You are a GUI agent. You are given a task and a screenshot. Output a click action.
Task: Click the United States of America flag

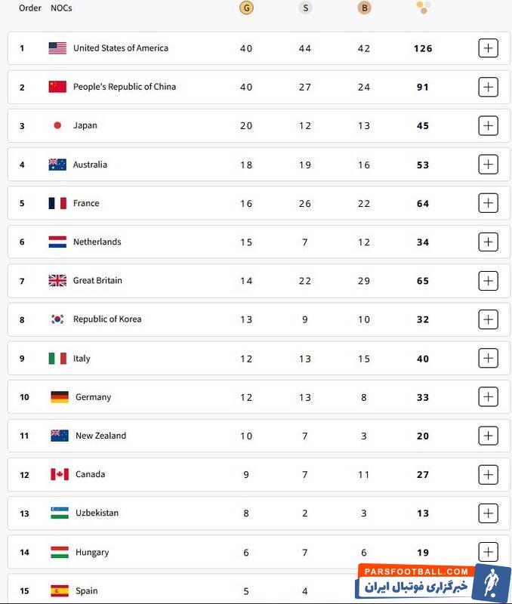[57, 48]
